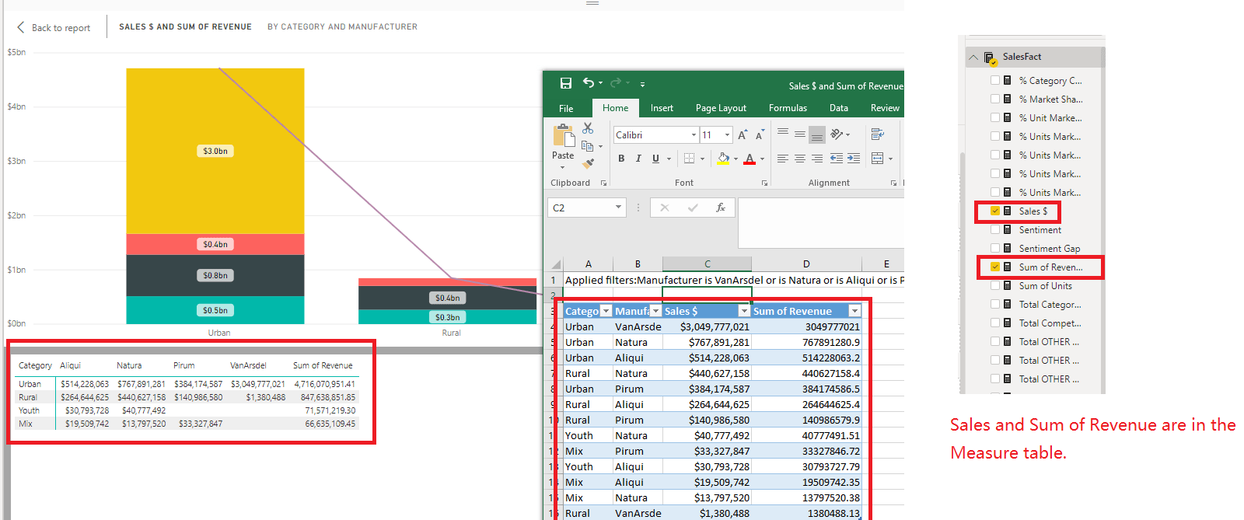Open Insert Function (fx)
This screenshot has width=1244, height=520.
(721, 208)
